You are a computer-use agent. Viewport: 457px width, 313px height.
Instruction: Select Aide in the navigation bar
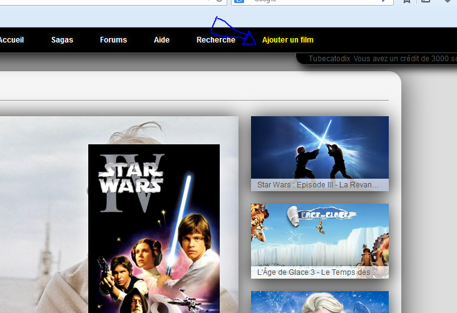pos(162,40)
